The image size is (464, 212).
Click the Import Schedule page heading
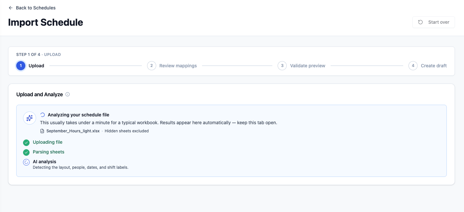point(45,22)
